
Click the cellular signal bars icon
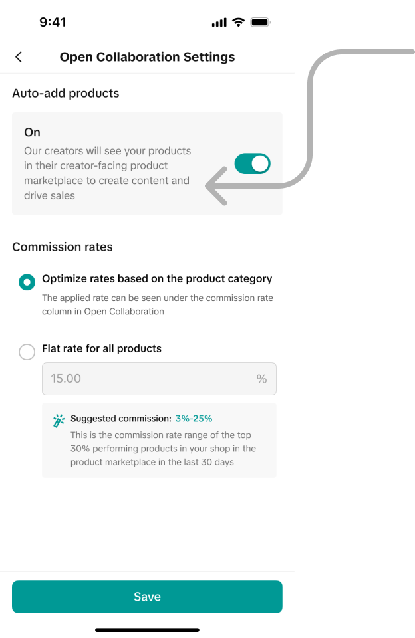pyautogui.click(x=219, y=23)
